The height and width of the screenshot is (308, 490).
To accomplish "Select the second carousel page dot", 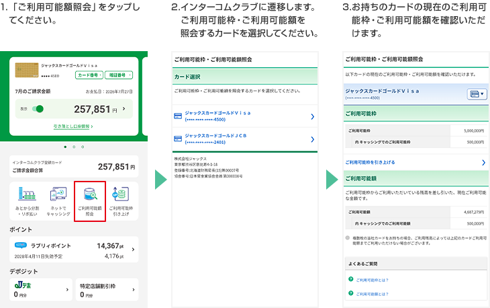I will 74,147.
